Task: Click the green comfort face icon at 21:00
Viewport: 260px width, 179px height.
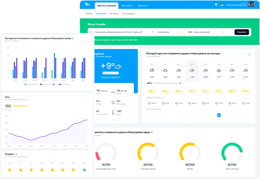Action: pyautogui.click(x=84, y=170)
